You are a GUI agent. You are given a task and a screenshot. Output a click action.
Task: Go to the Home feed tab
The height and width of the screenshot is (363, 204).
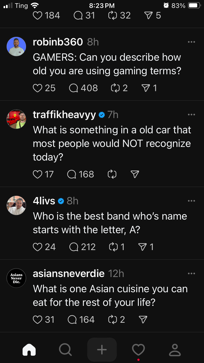point(29,350)
